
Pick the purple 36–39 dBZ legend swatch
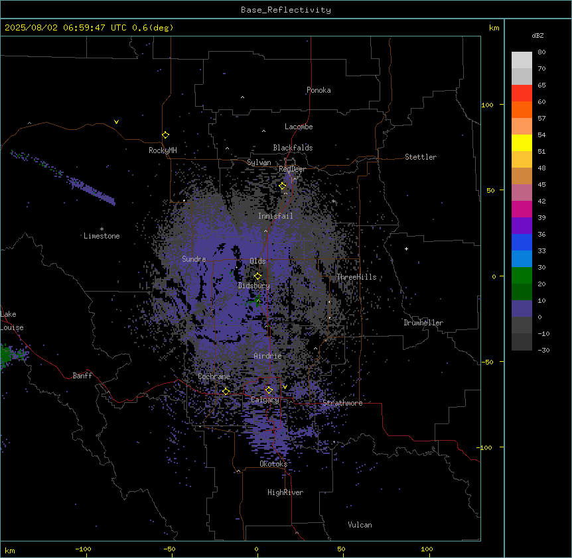coord(522,226)
